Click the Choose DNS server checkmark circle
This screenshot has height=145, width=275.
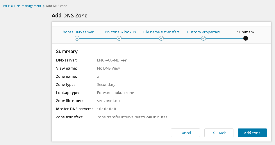tap(77, 38)
